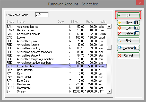Screen dimensions: 146x102
Task: Select the Annual fee monthly entry
Action: [x=56, y=48]
